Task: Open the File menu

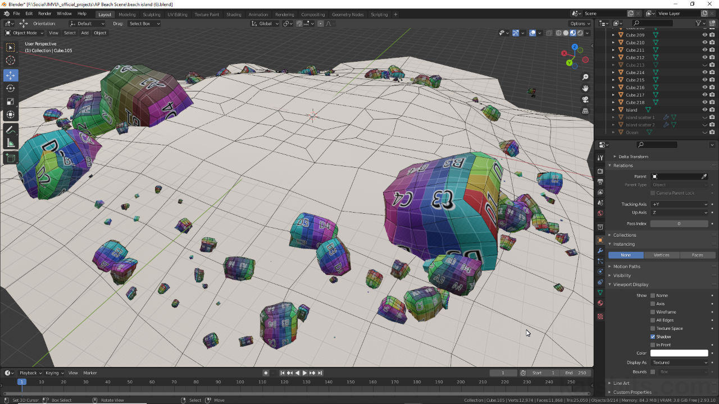Action: pyautogui.click(x=16, y=13)
